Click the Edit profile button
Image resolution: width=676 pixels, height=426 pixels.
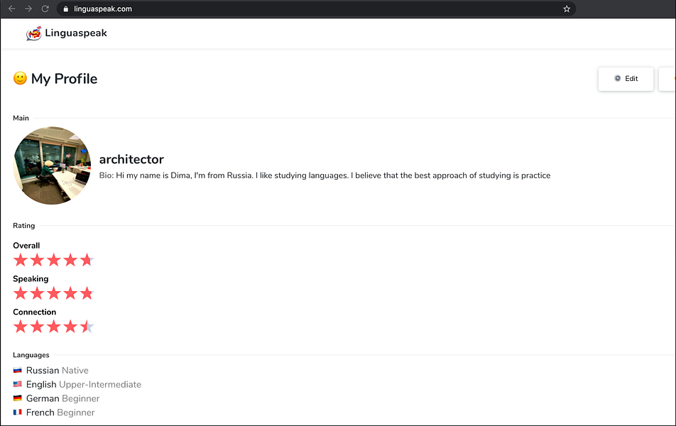[626, 79]
